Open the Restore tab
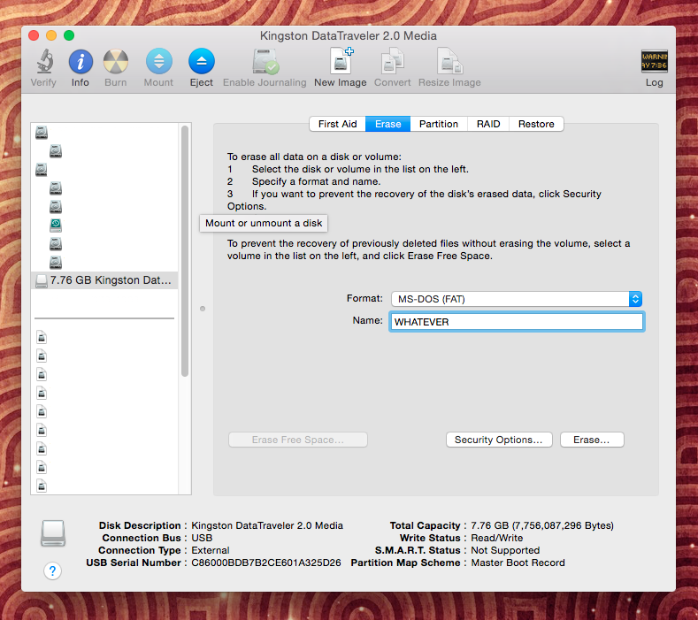Viewport: 698px width, 620px height. coord(536,124)
